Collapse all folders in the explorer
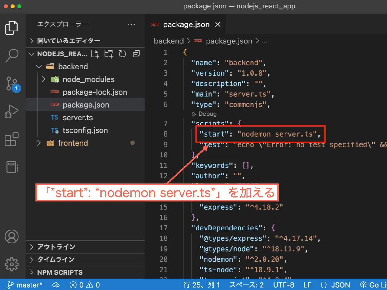 136,54
